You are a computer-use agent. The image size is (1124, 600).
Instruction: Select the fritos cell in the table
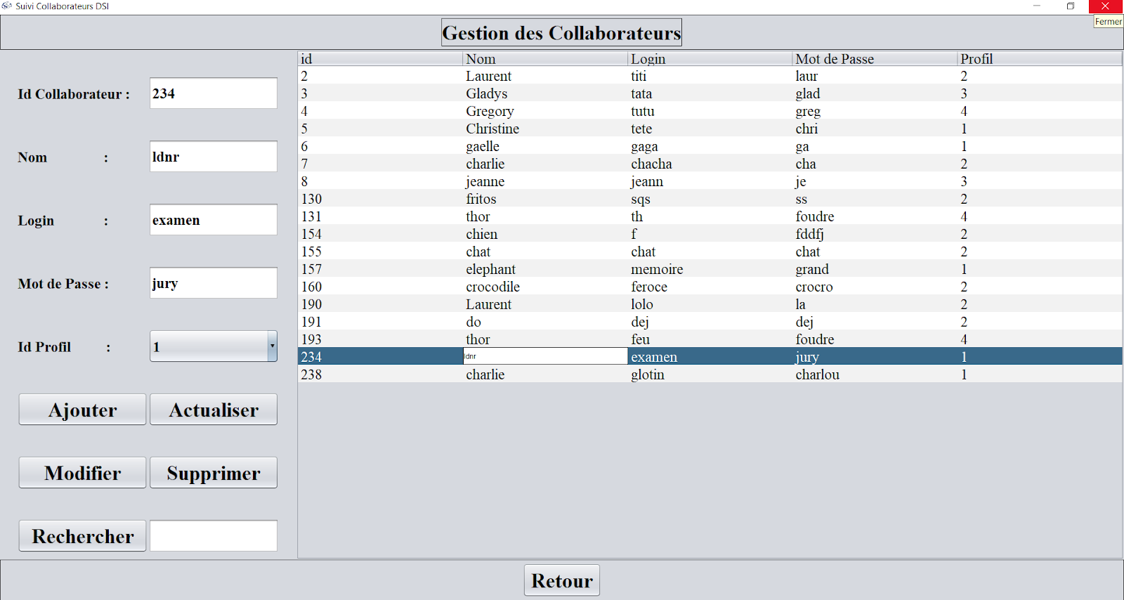(x=545, y=199)
